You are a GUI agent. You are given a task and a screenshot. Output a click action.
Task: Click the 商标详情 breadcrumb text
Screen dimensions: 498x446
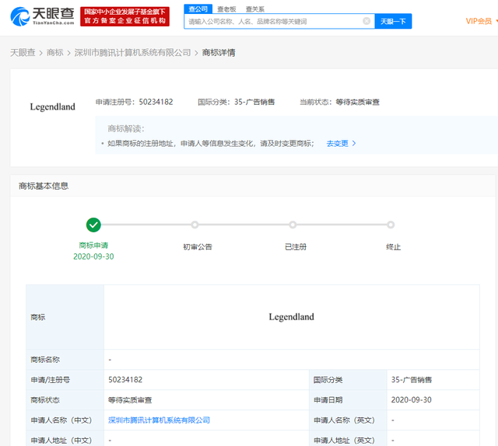(219, 53)
